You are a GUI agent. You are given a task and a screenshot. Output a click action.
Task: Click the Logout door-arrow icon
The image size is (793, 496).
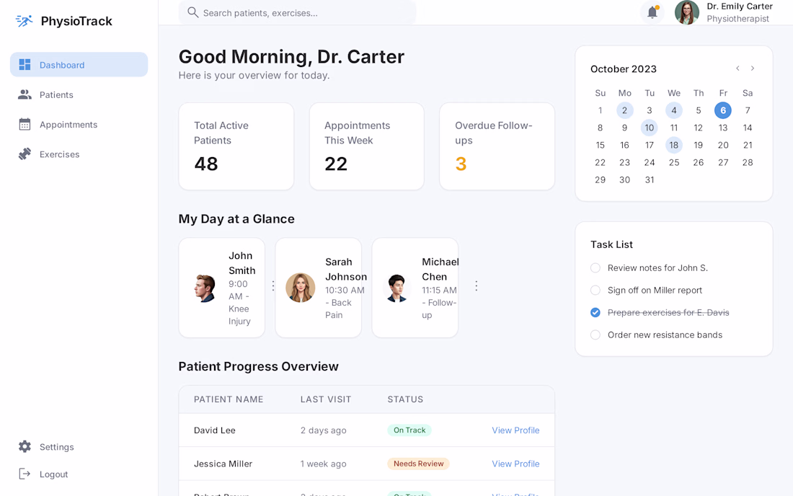pos(25,474)
